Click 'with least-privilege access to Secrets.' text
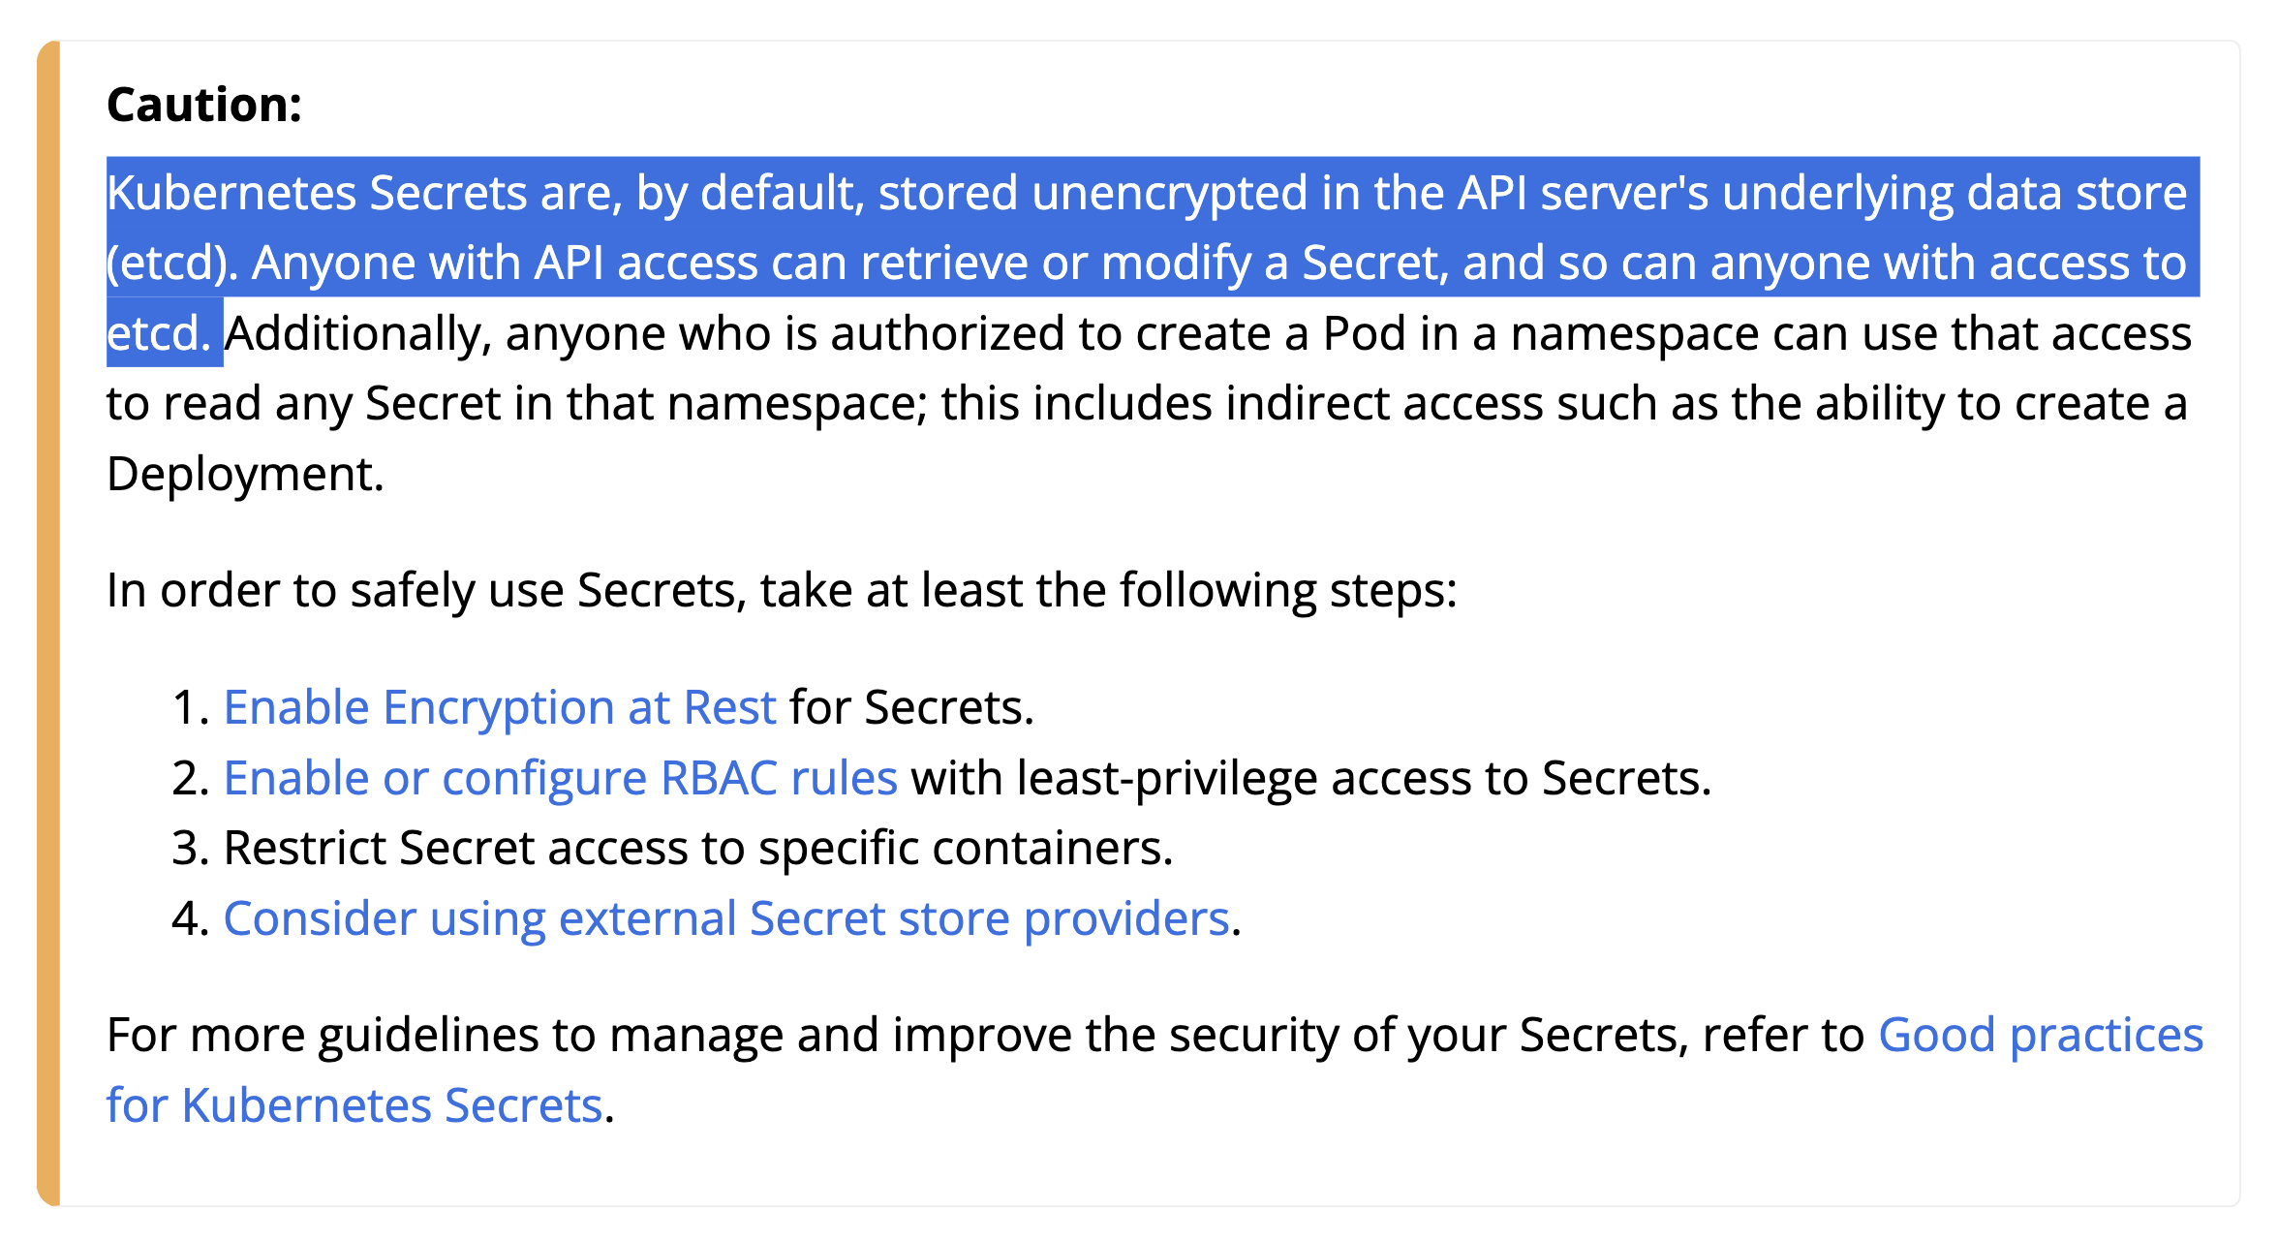The image size is (2278, 1242). point(1311,778)
